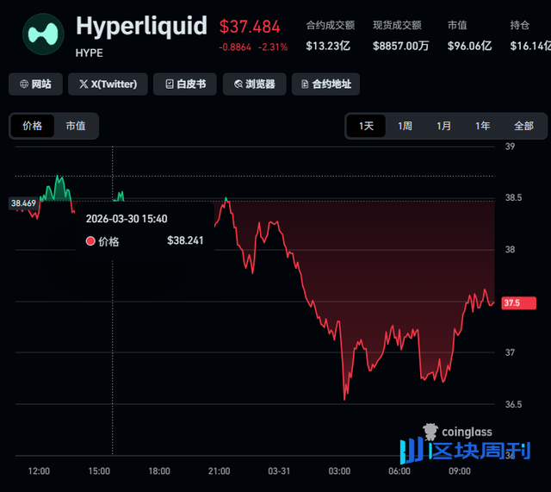Open the 合约地址 contract address button
This screenshot has height=492, width=551.
click(325, 84)
